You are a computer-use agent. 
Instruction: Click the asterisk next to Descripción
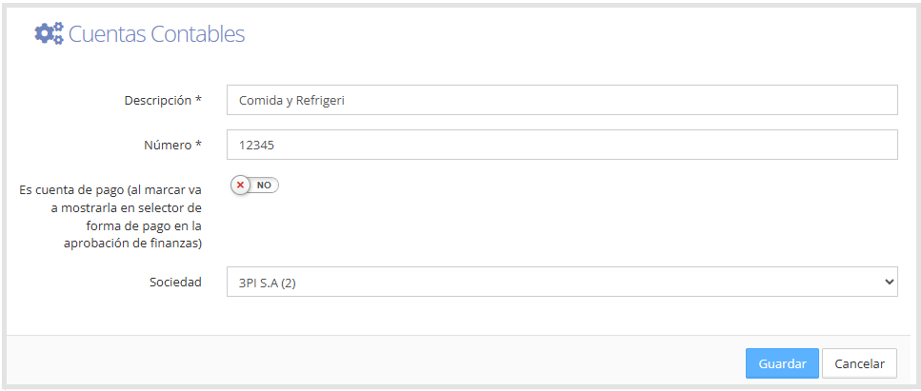point(198,99)
